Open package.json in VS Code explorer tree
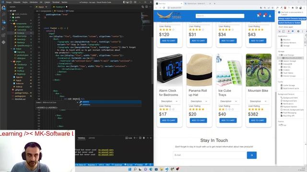The image size is (307, 172). pyautogui.click(x=20, y=96)
